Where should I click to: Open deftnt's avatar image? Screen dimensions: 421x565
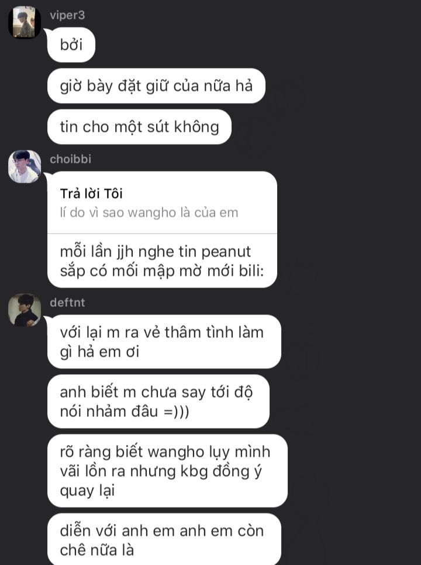click(25, 310)
